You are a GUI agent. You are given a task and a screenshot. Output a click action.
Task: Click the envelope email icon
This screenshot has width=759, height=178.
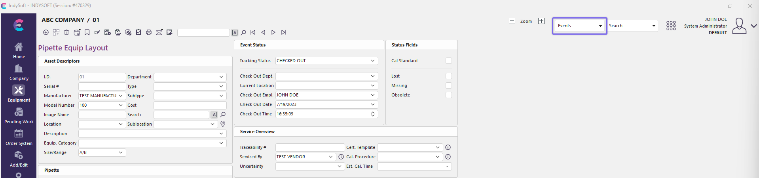pyautogui.click(x=159, y=32)
